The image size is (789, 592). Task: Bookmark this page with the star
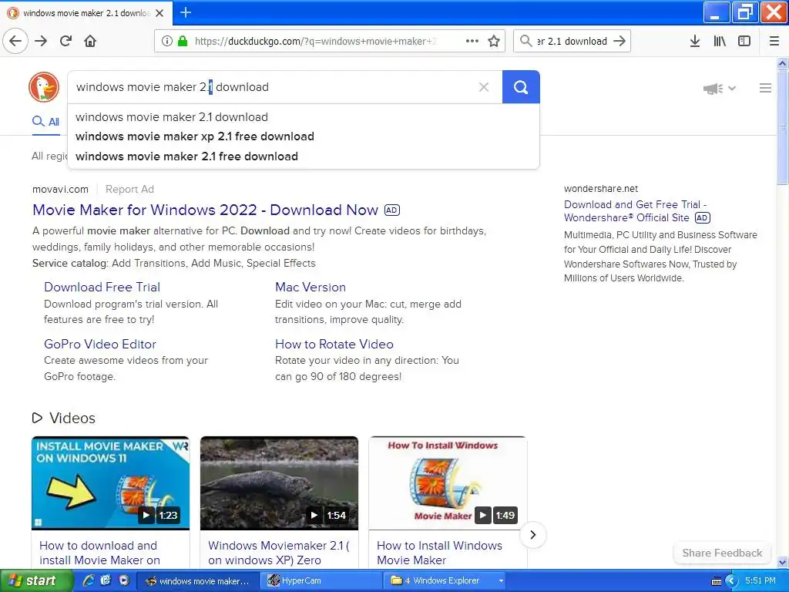tap(494, 41)
